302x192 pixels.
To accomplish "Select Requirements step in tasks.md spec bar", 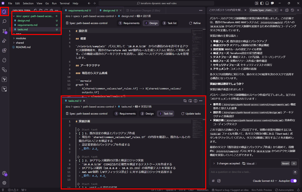I will pyautogui.click(x=125, y=114).
